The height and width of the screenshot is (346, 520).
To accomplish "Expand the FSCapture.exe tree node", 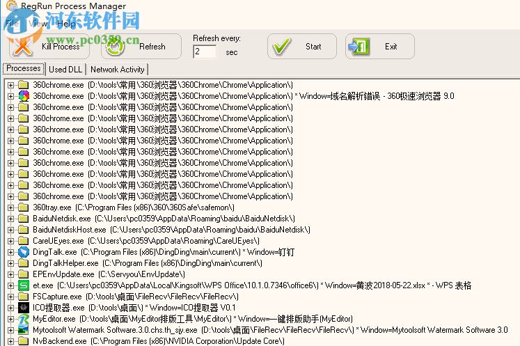I will [10, 297].
